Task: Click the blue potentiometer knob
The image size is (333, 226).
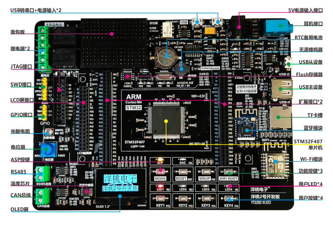Action: (46, 149)
